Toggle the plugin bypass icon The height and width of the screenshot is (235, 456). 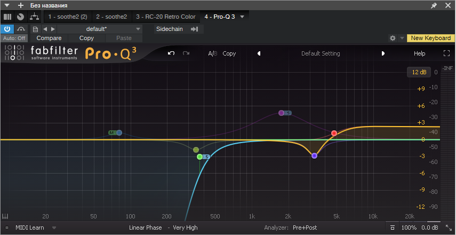(x=21, y=29)
